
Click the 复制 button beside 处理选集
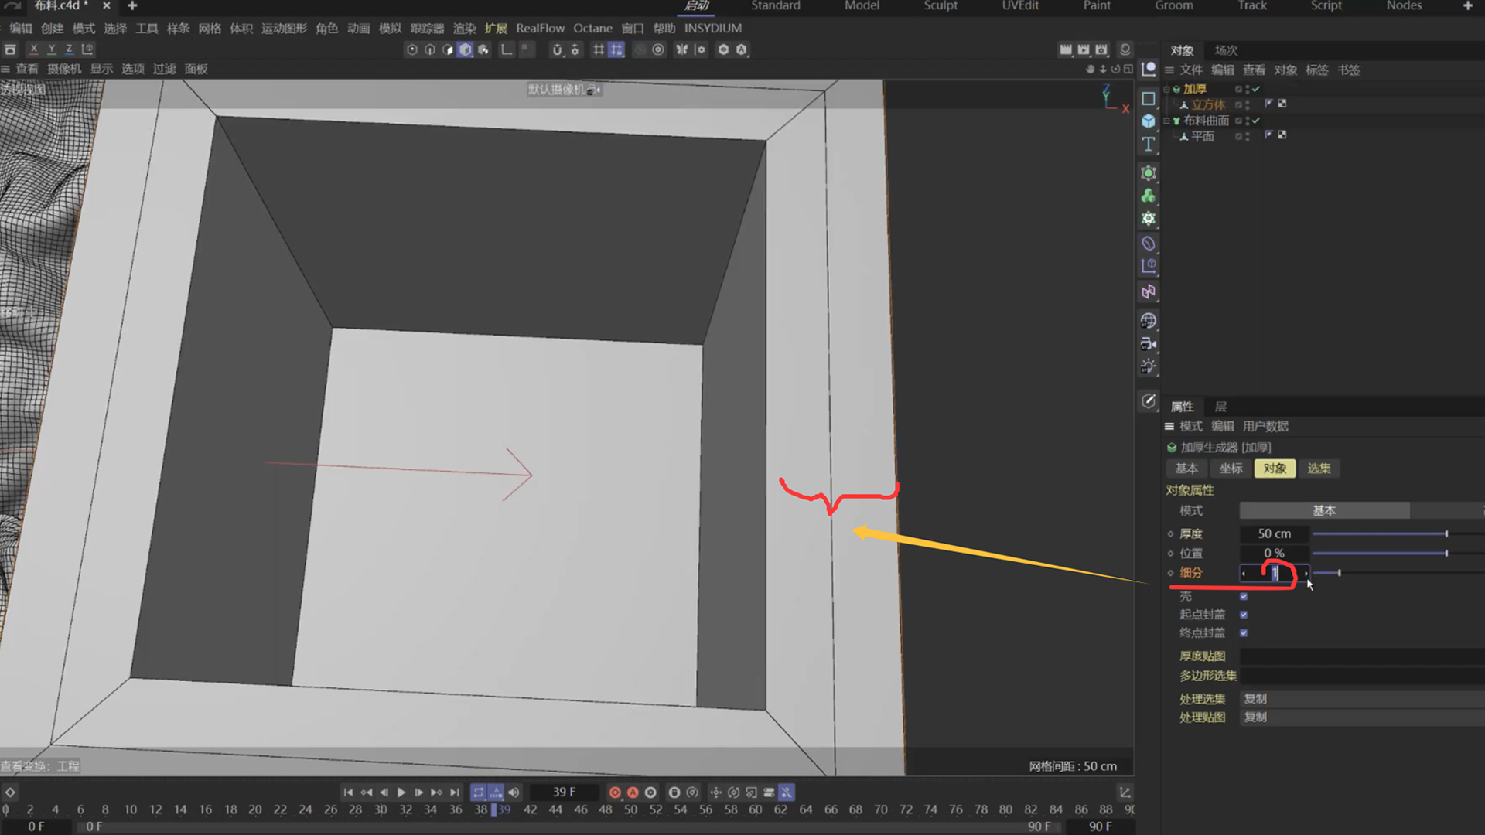pyautogui.click(x=1255, y=699)
